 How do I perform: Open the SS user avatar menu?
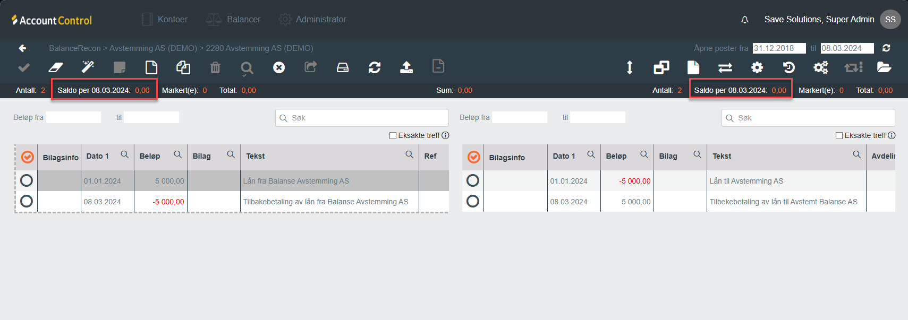(890, 20)
